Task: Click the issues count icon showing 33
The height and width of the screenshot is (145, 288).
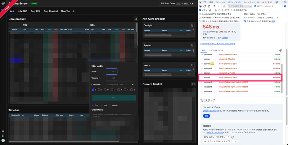Action: tap(270, 3)
